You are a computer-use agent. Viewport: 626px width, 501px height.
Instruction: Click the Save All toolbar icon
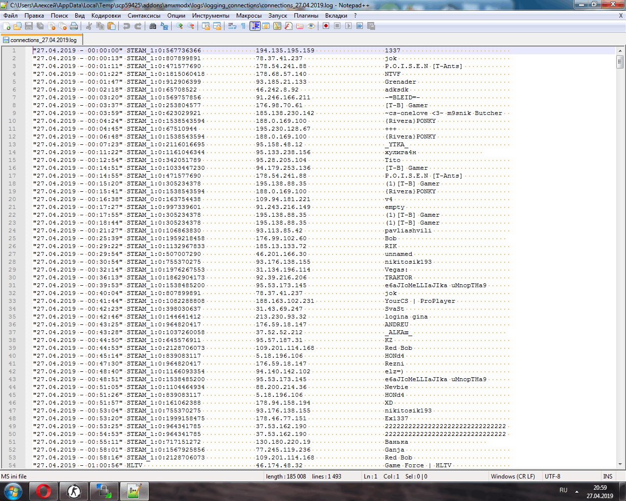point(40,26)
